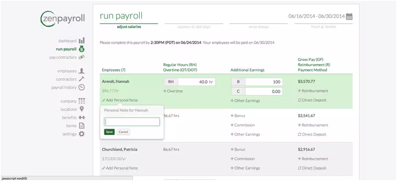Click the run payroll money bag icon
This screenshot has height=181, width=397.
81,49
